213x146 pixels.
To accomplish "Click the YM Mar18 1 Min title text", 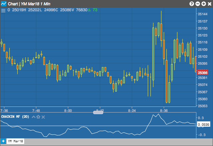I will pos(36,4).
